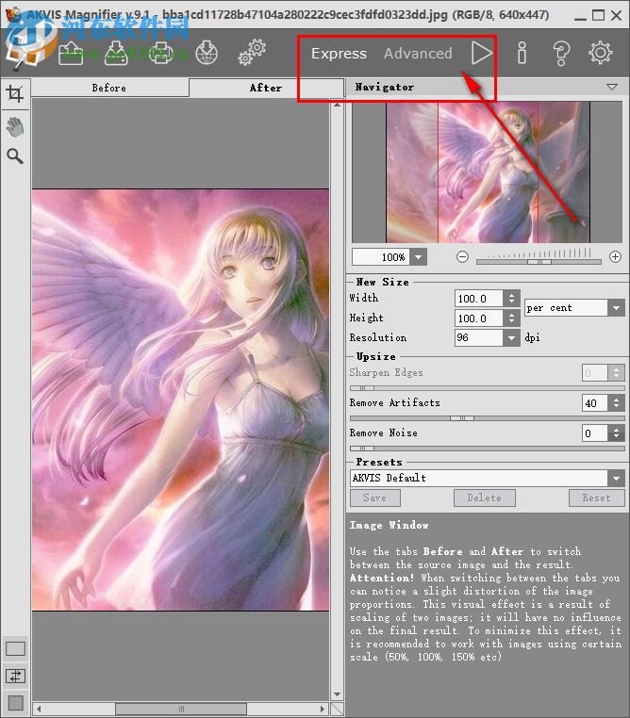
Task: Open batch processing gears
Action: tap(252, 53)
